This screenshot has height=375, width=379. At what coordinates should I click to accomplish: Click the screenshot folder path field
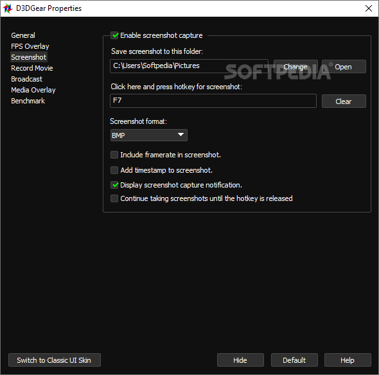point(189,66)
